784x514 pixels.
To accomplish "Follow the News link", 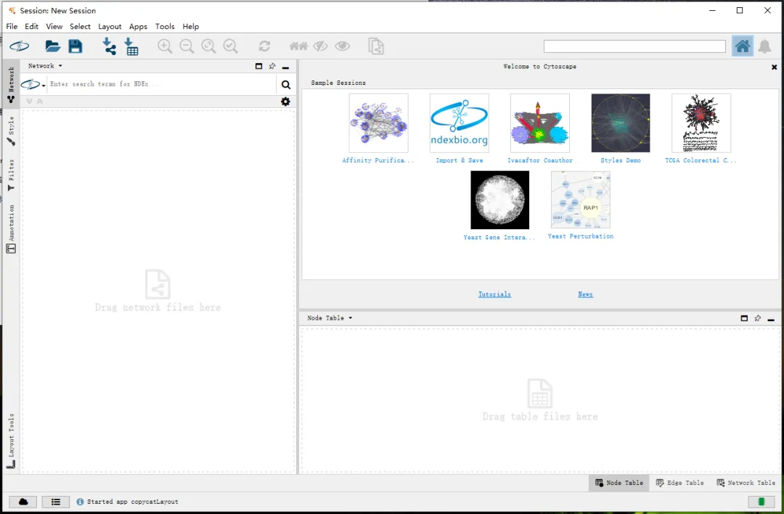I will [x=586, y=294].
